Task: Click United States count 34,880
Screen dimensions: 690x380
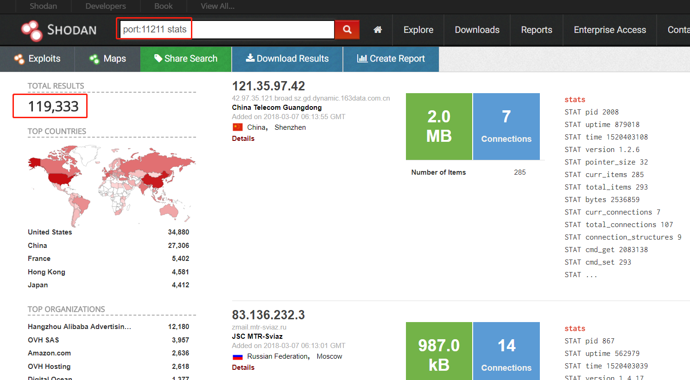Action: [178, 232]
